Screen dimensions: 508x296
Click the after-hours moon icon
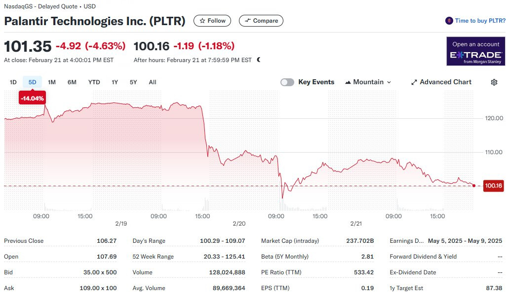click(259, 60)
